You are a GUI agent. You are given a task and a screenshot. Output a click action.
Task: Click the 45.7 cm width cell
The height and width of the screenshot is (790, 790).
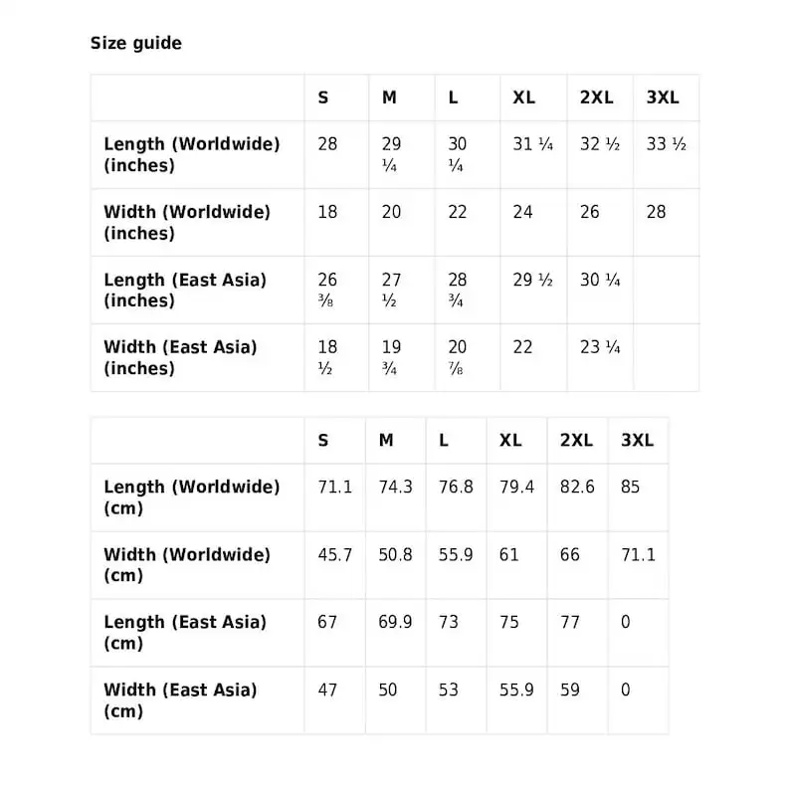point(335,555)
